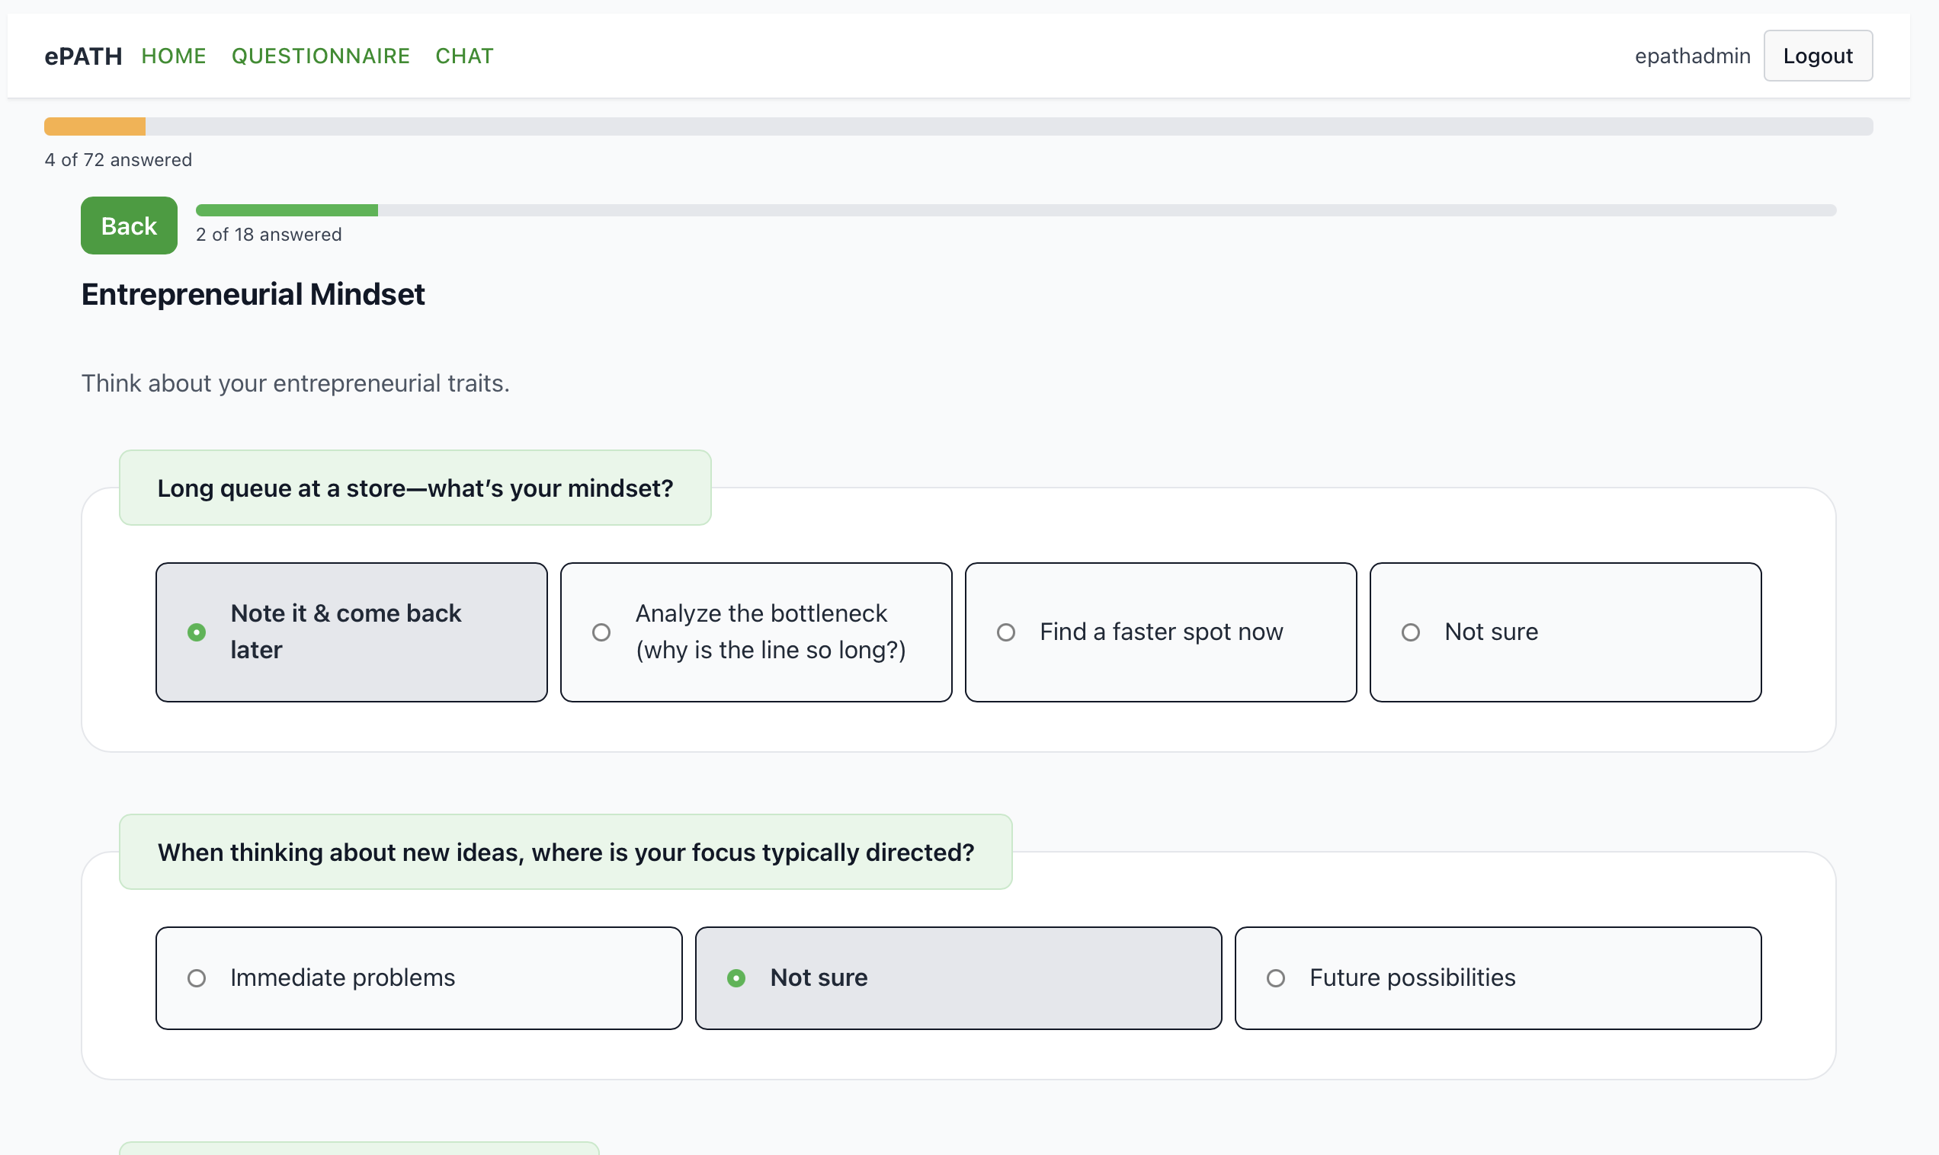Choose 'Immediate problems' radio option
Screen dimensions: 1939x1155
click(x=418, y=977)
